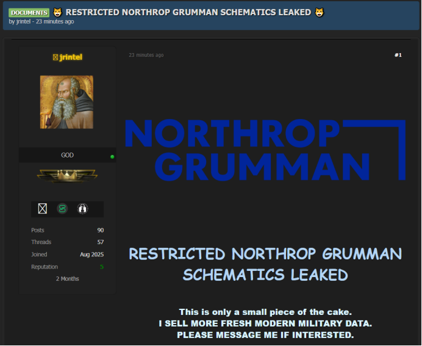View the user's thread count of 57
The width and height of the screenshot is (422, 346).
click(100, 242)
